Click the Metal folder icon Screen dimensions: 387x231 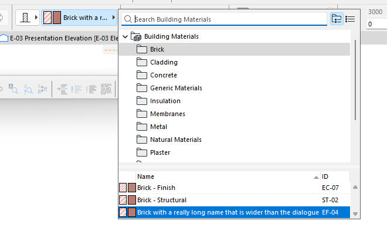point(142,127)
